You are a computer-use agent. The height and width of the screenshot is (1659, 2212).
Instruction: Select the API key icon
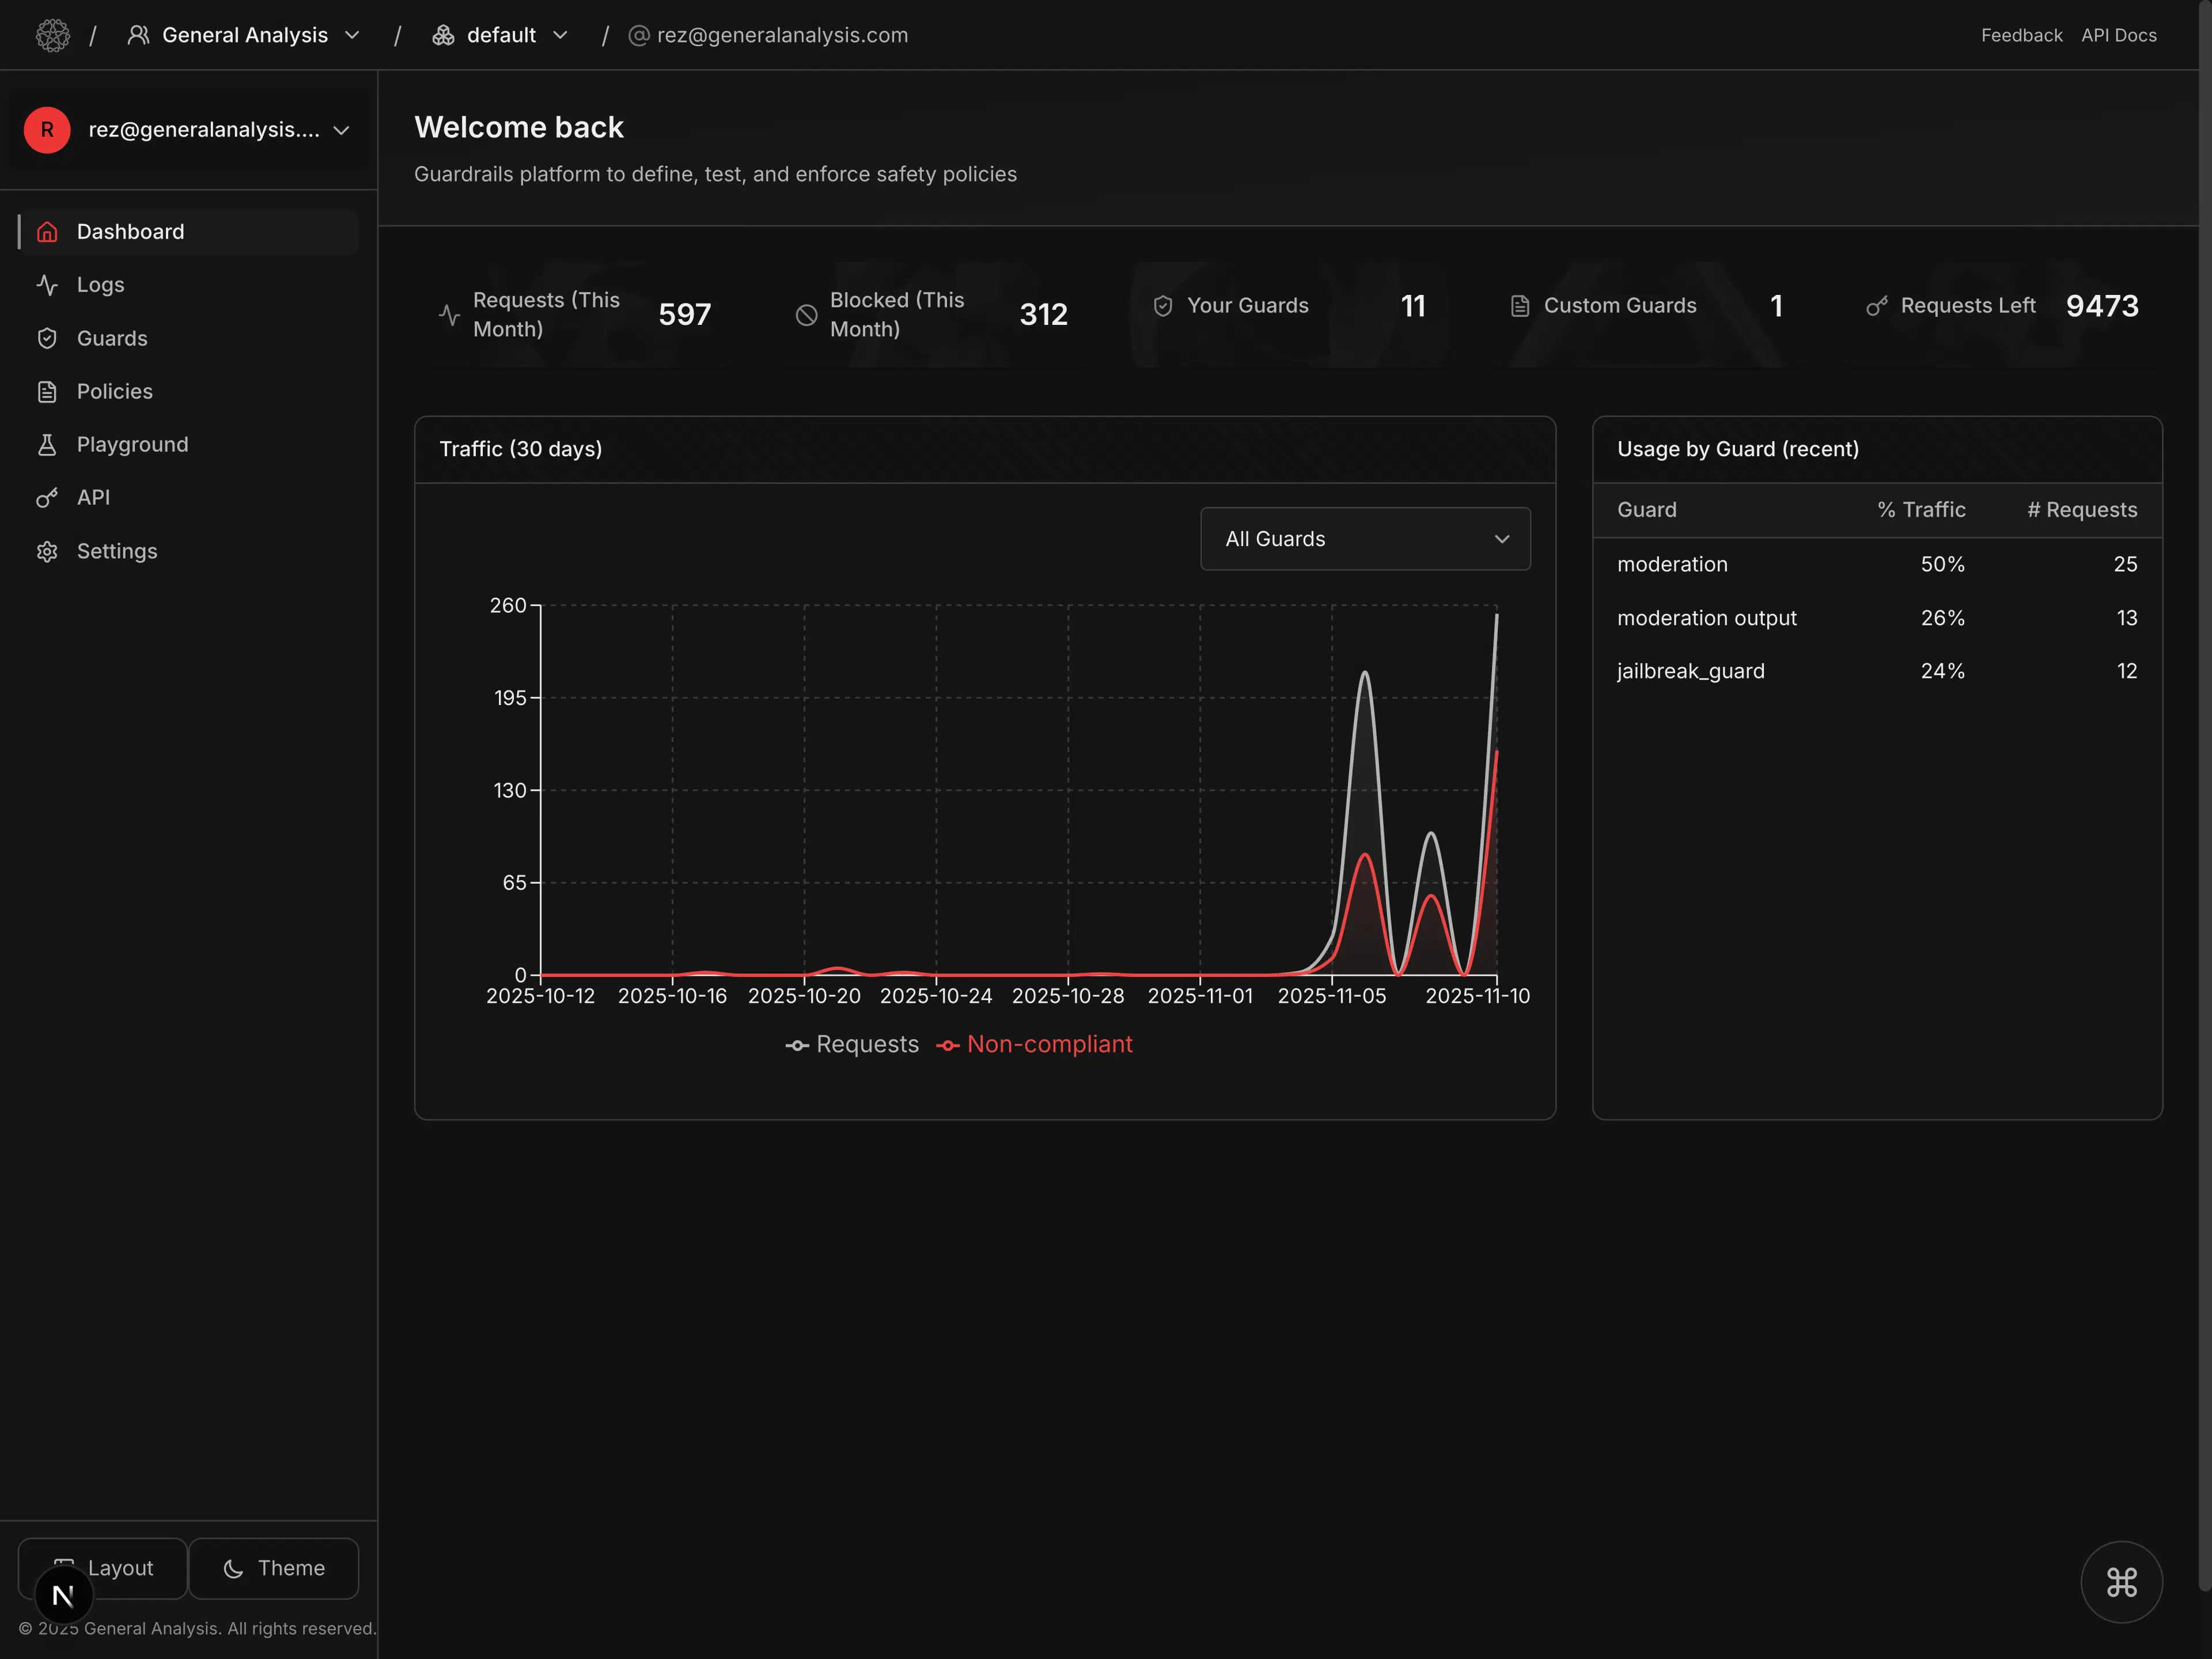tap(48, 497)
